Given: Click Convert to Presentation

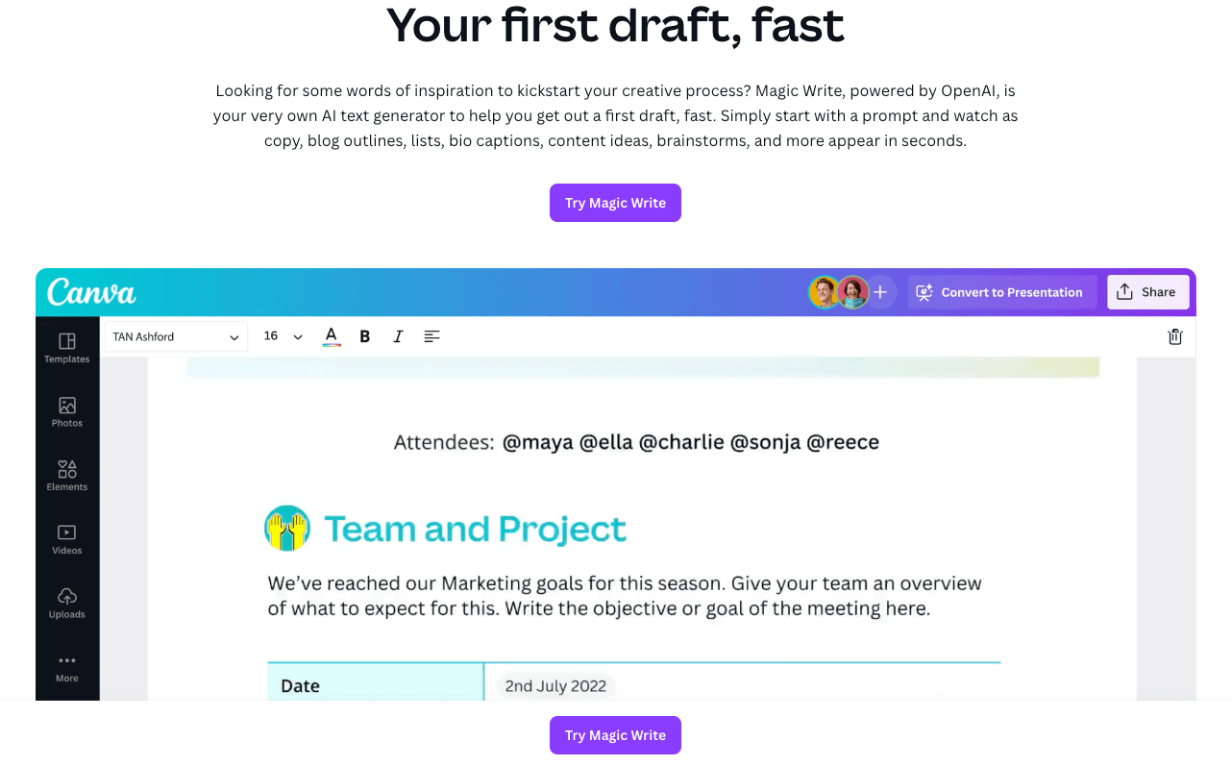Looking at the screenshot, I should point(1002,291).
